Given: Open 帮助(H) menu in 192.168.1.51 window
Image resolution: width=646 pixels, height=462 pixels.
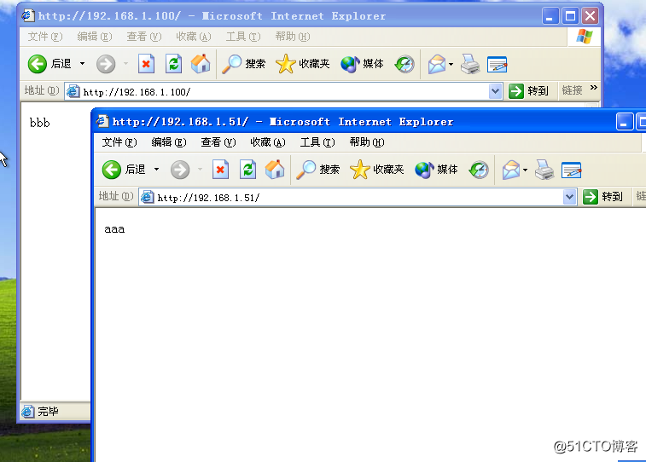Looking at the screenshot, I should click(367, 142).
